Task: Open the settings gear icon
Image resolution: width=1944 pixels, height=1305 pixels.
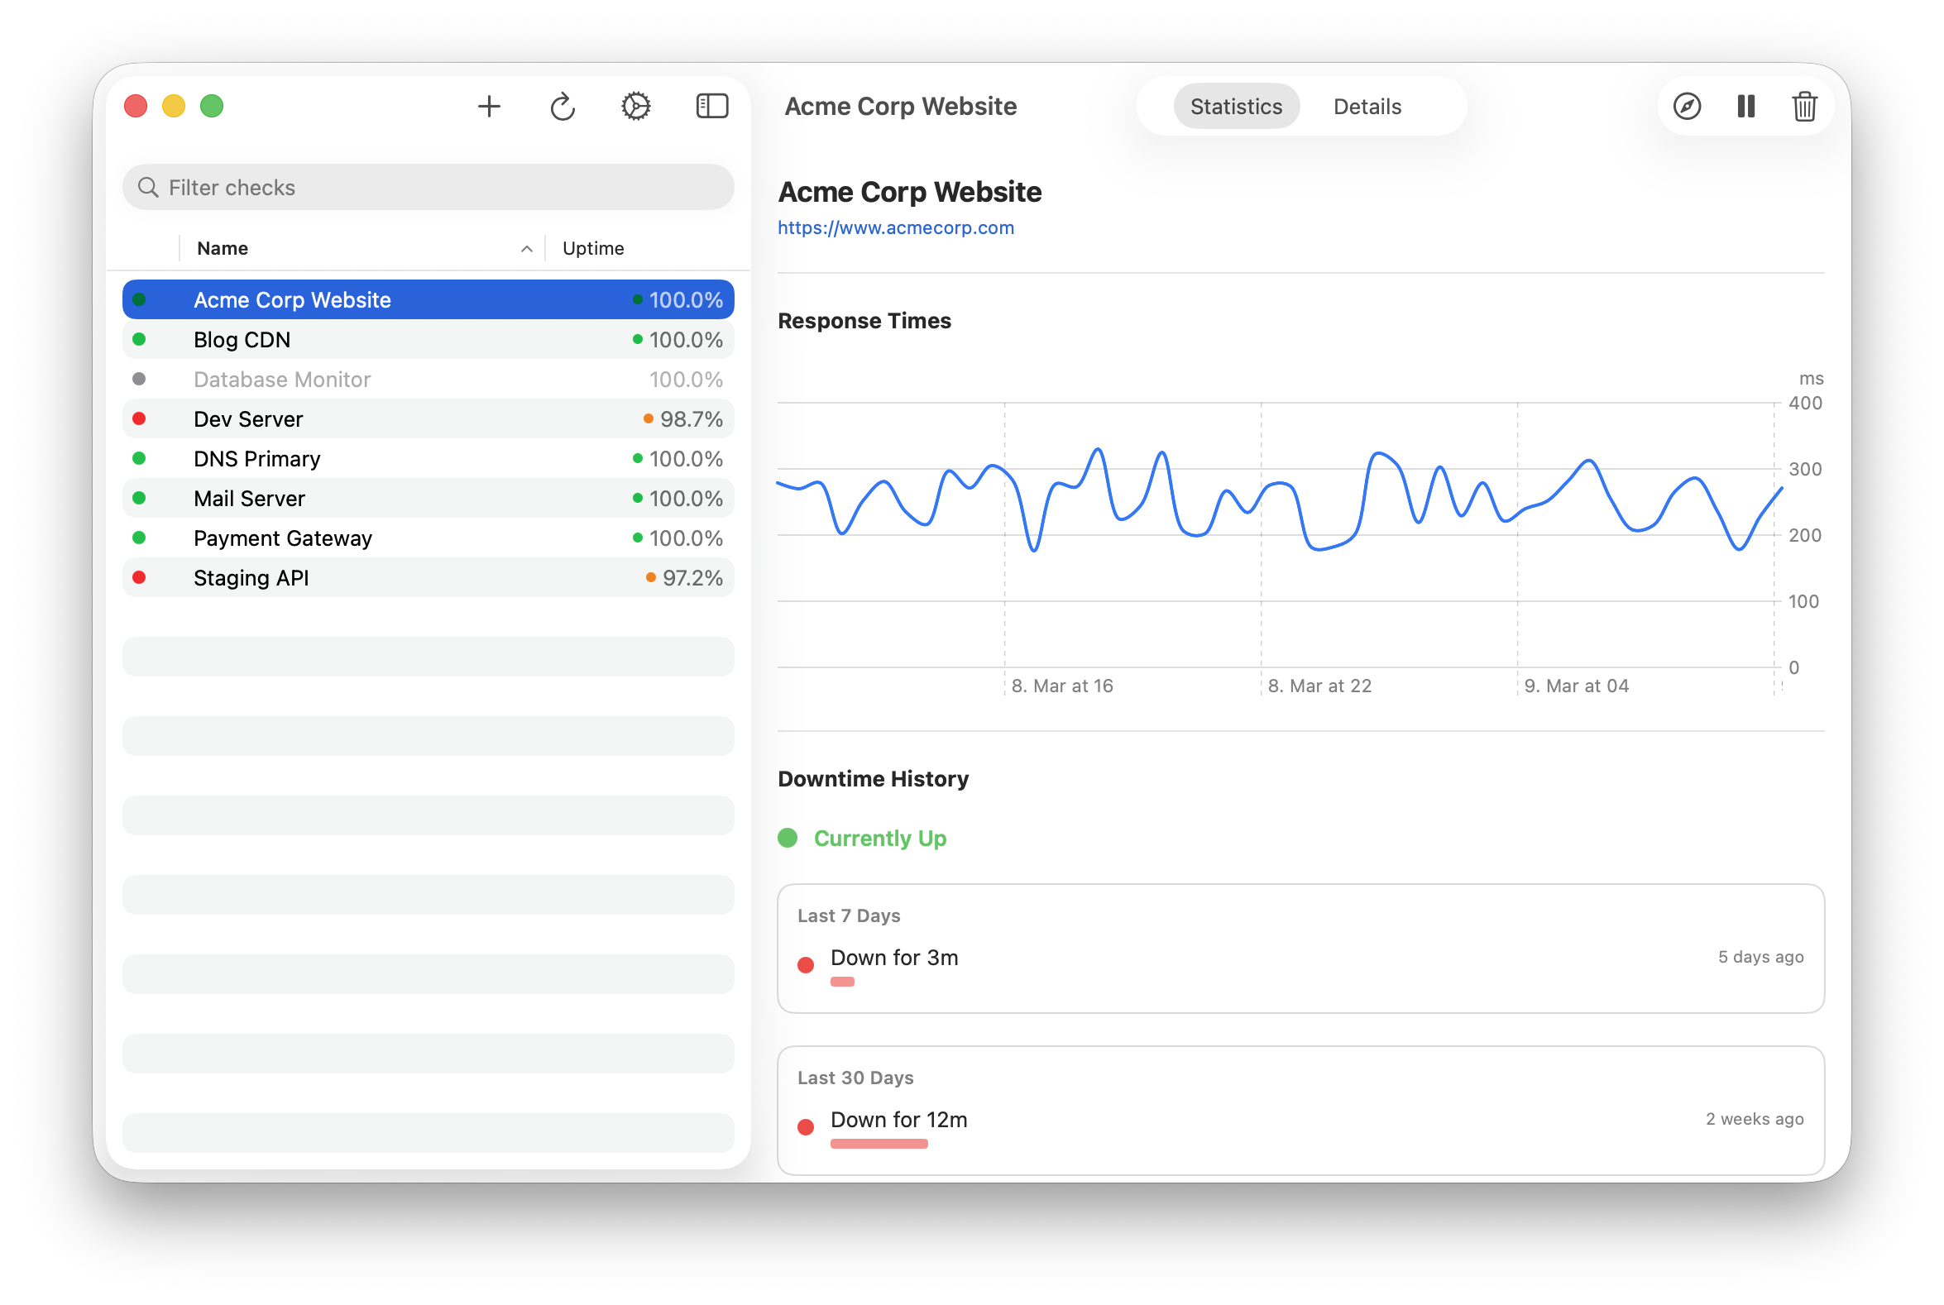Action: click(635, 107)
